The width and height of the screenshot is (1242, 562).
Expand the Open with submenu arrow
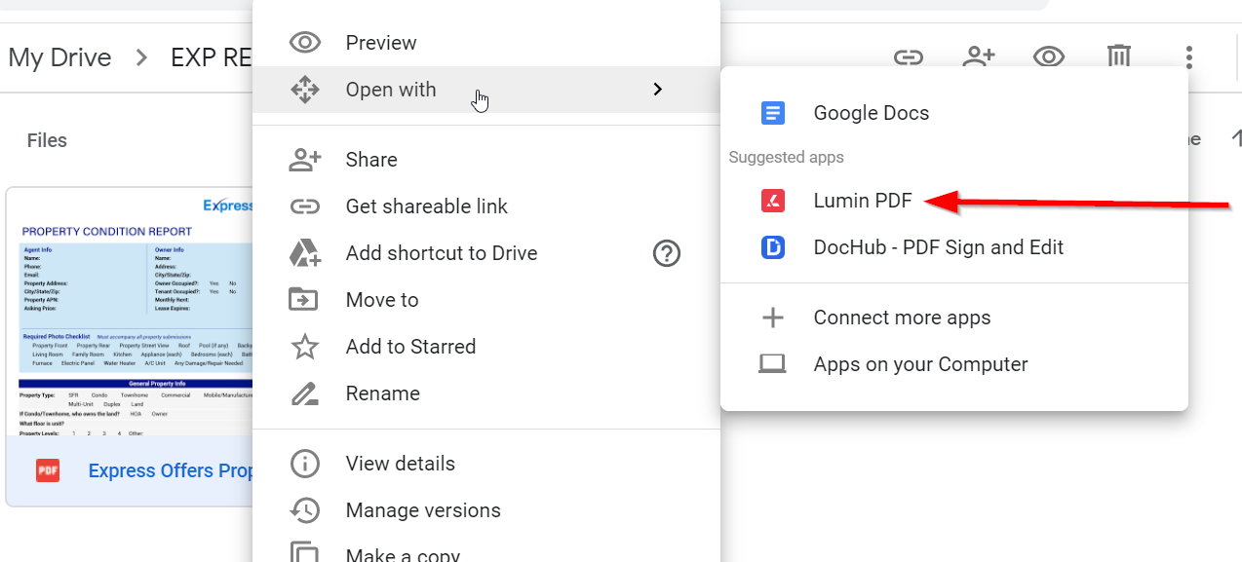pos(658,90)
